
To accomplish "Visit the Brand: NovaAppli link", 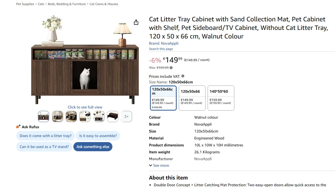I will [x=164, y=43].
